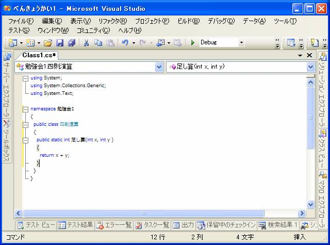Screen dimensions: 330x245
Task: Open the デバッグ(D) menu
Action: [221, 21]
